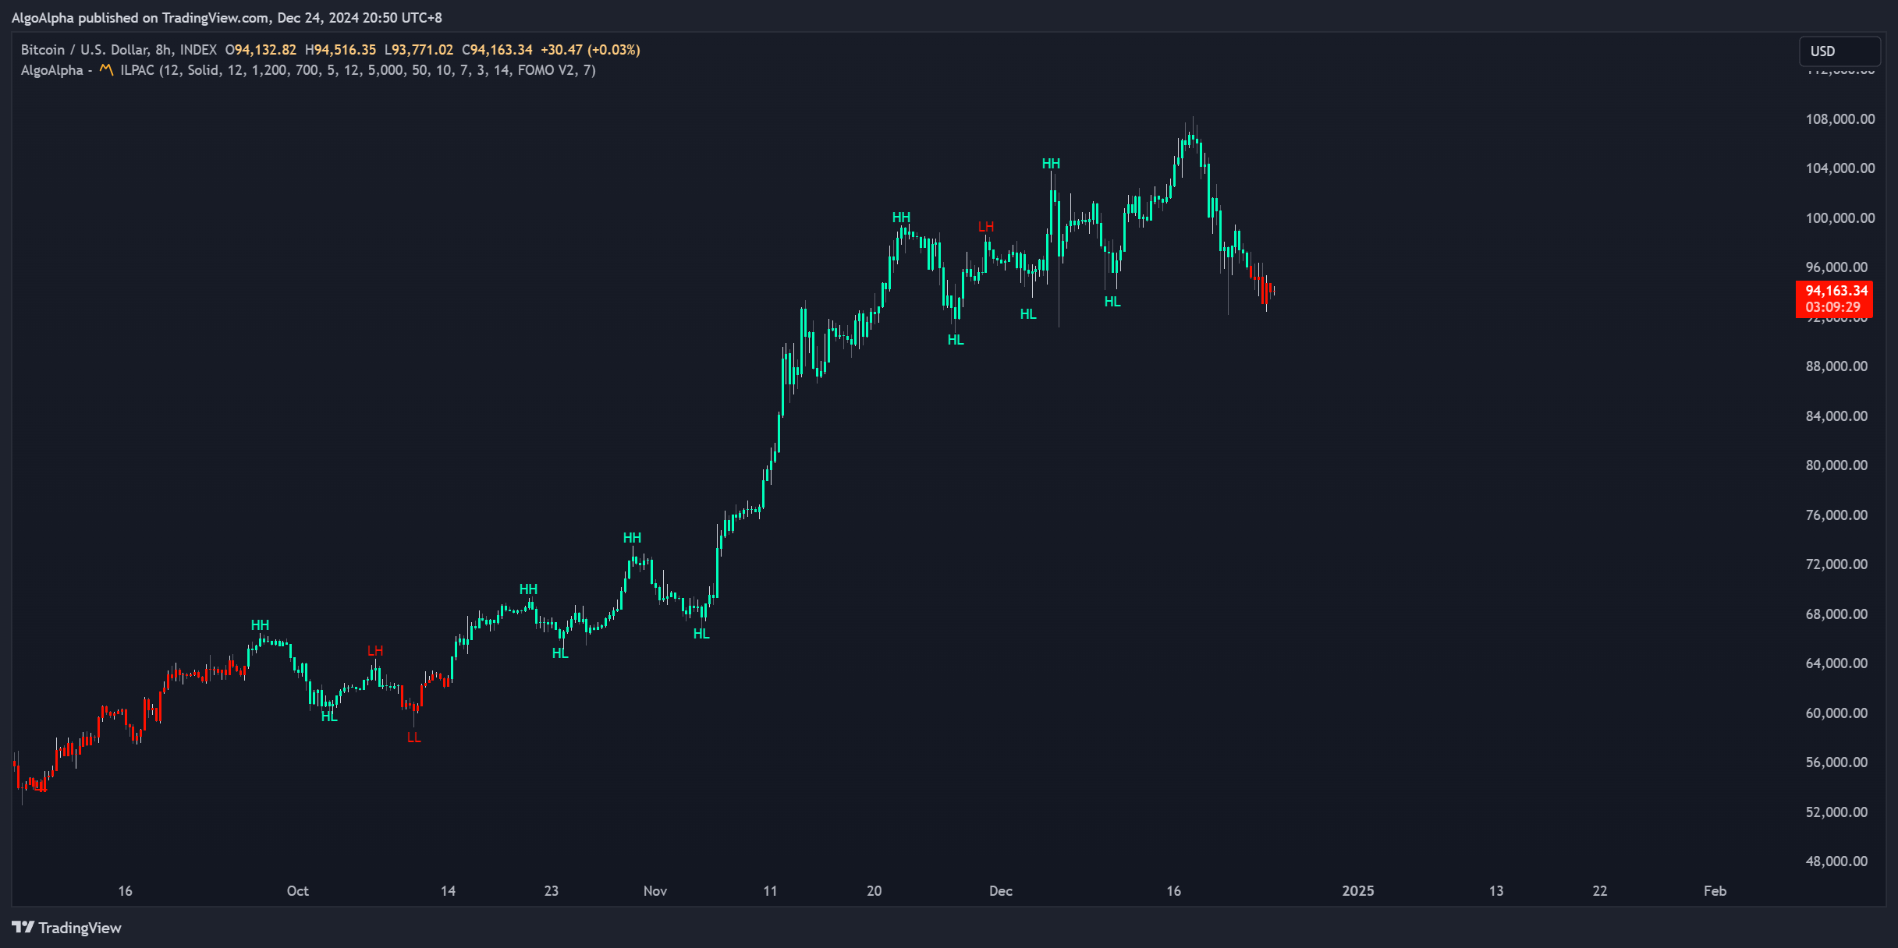This screenshot has height=948, width=1898.
Task: Click the 100,000.00 price scale label
Action: pyautogui.click(x=1840, y=218)
